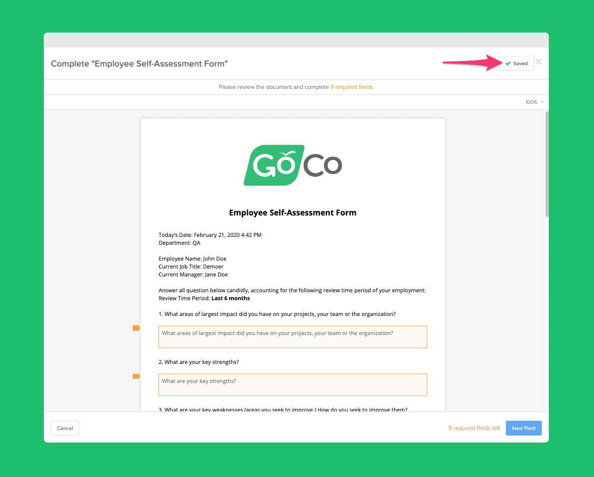Close the self-assessment dialog with the X
The width and height of the screenshot is (594, 477).
click(x=539, y=62)
